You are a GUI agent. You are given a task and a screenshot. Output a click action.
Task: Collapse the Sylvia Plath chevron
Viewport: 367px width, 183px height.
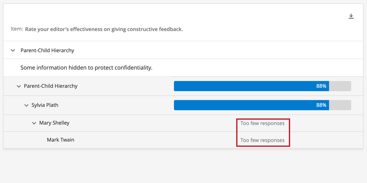(x=26, y=105)
